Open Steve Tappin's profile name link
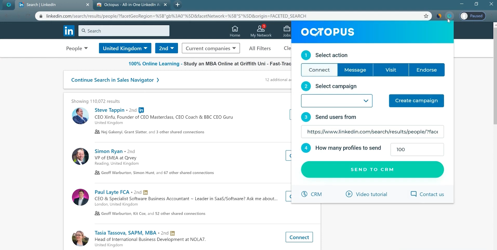This screenshot has height=250, width=497. [109, 110]
